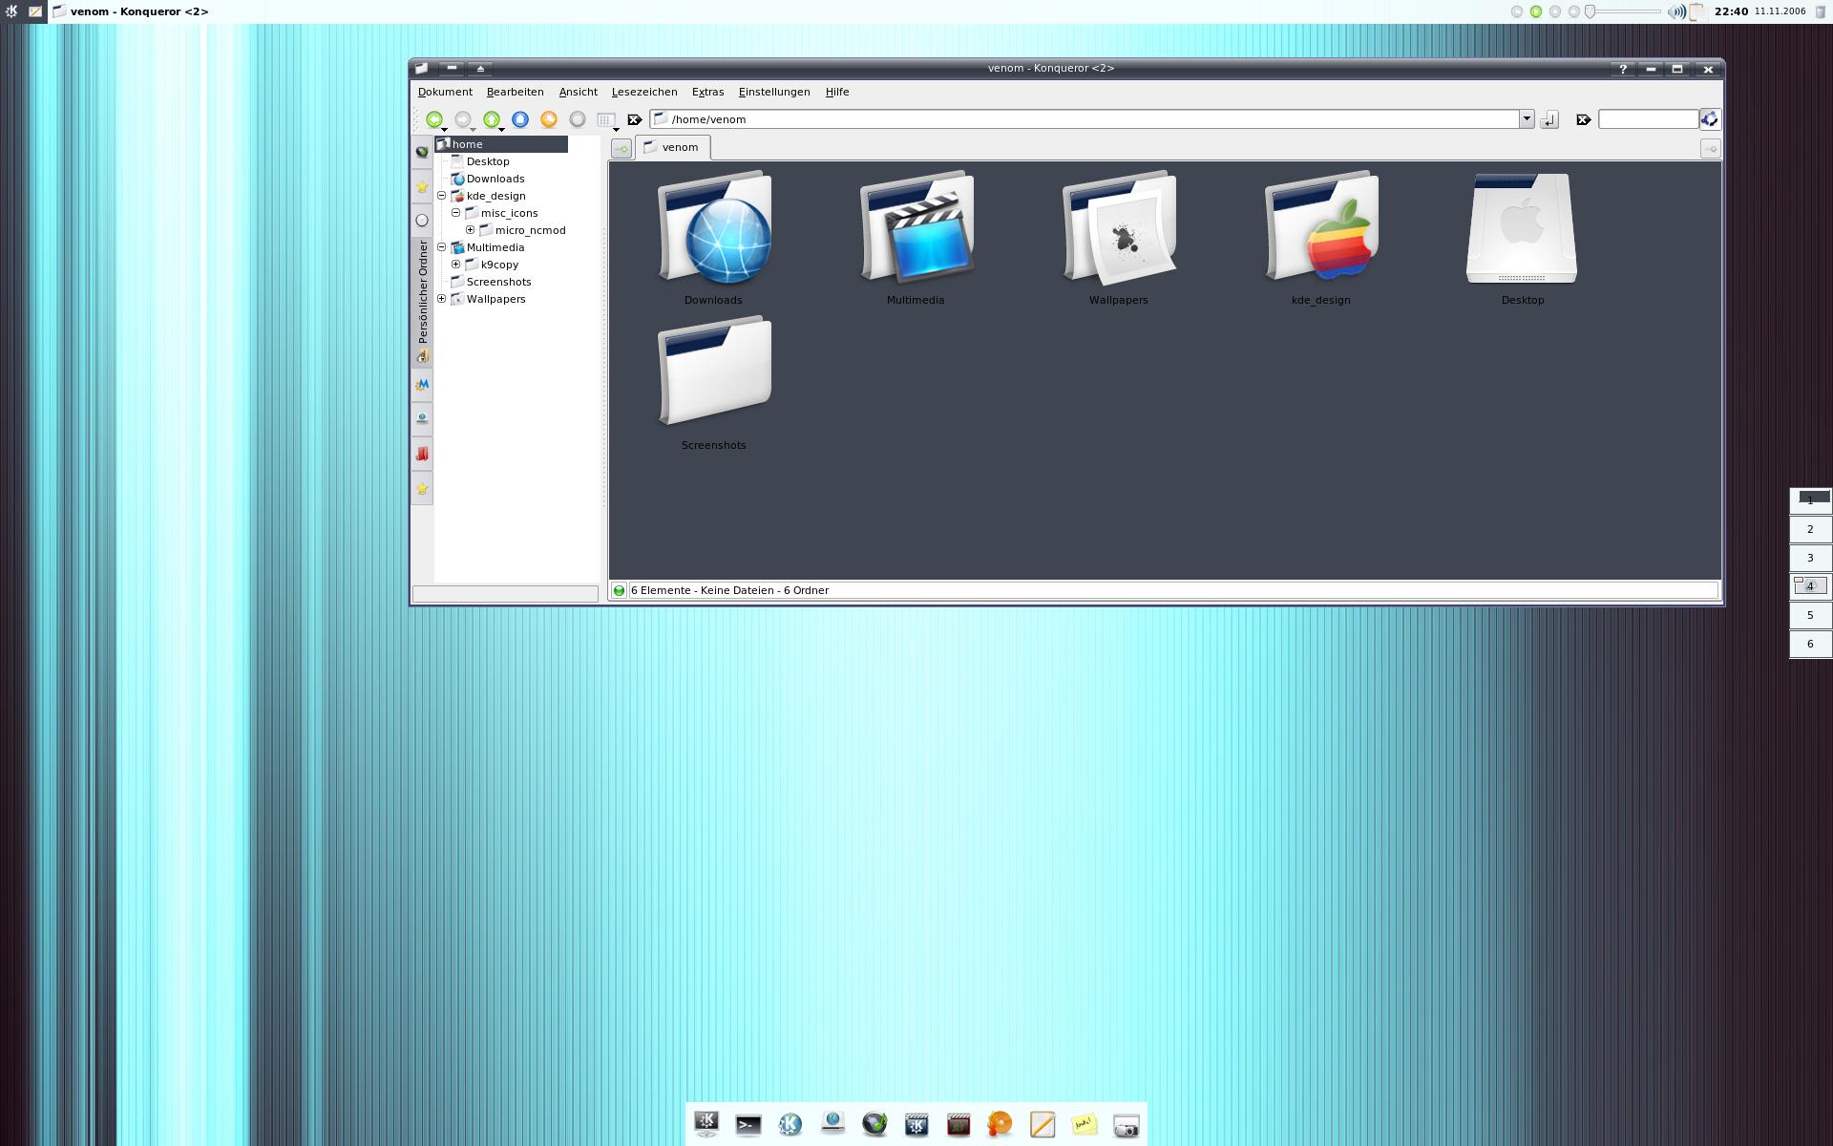Screen dimensions: 1833x1146
Task: Click the green status indicator in status bar
Action: (x=619, y=590)
